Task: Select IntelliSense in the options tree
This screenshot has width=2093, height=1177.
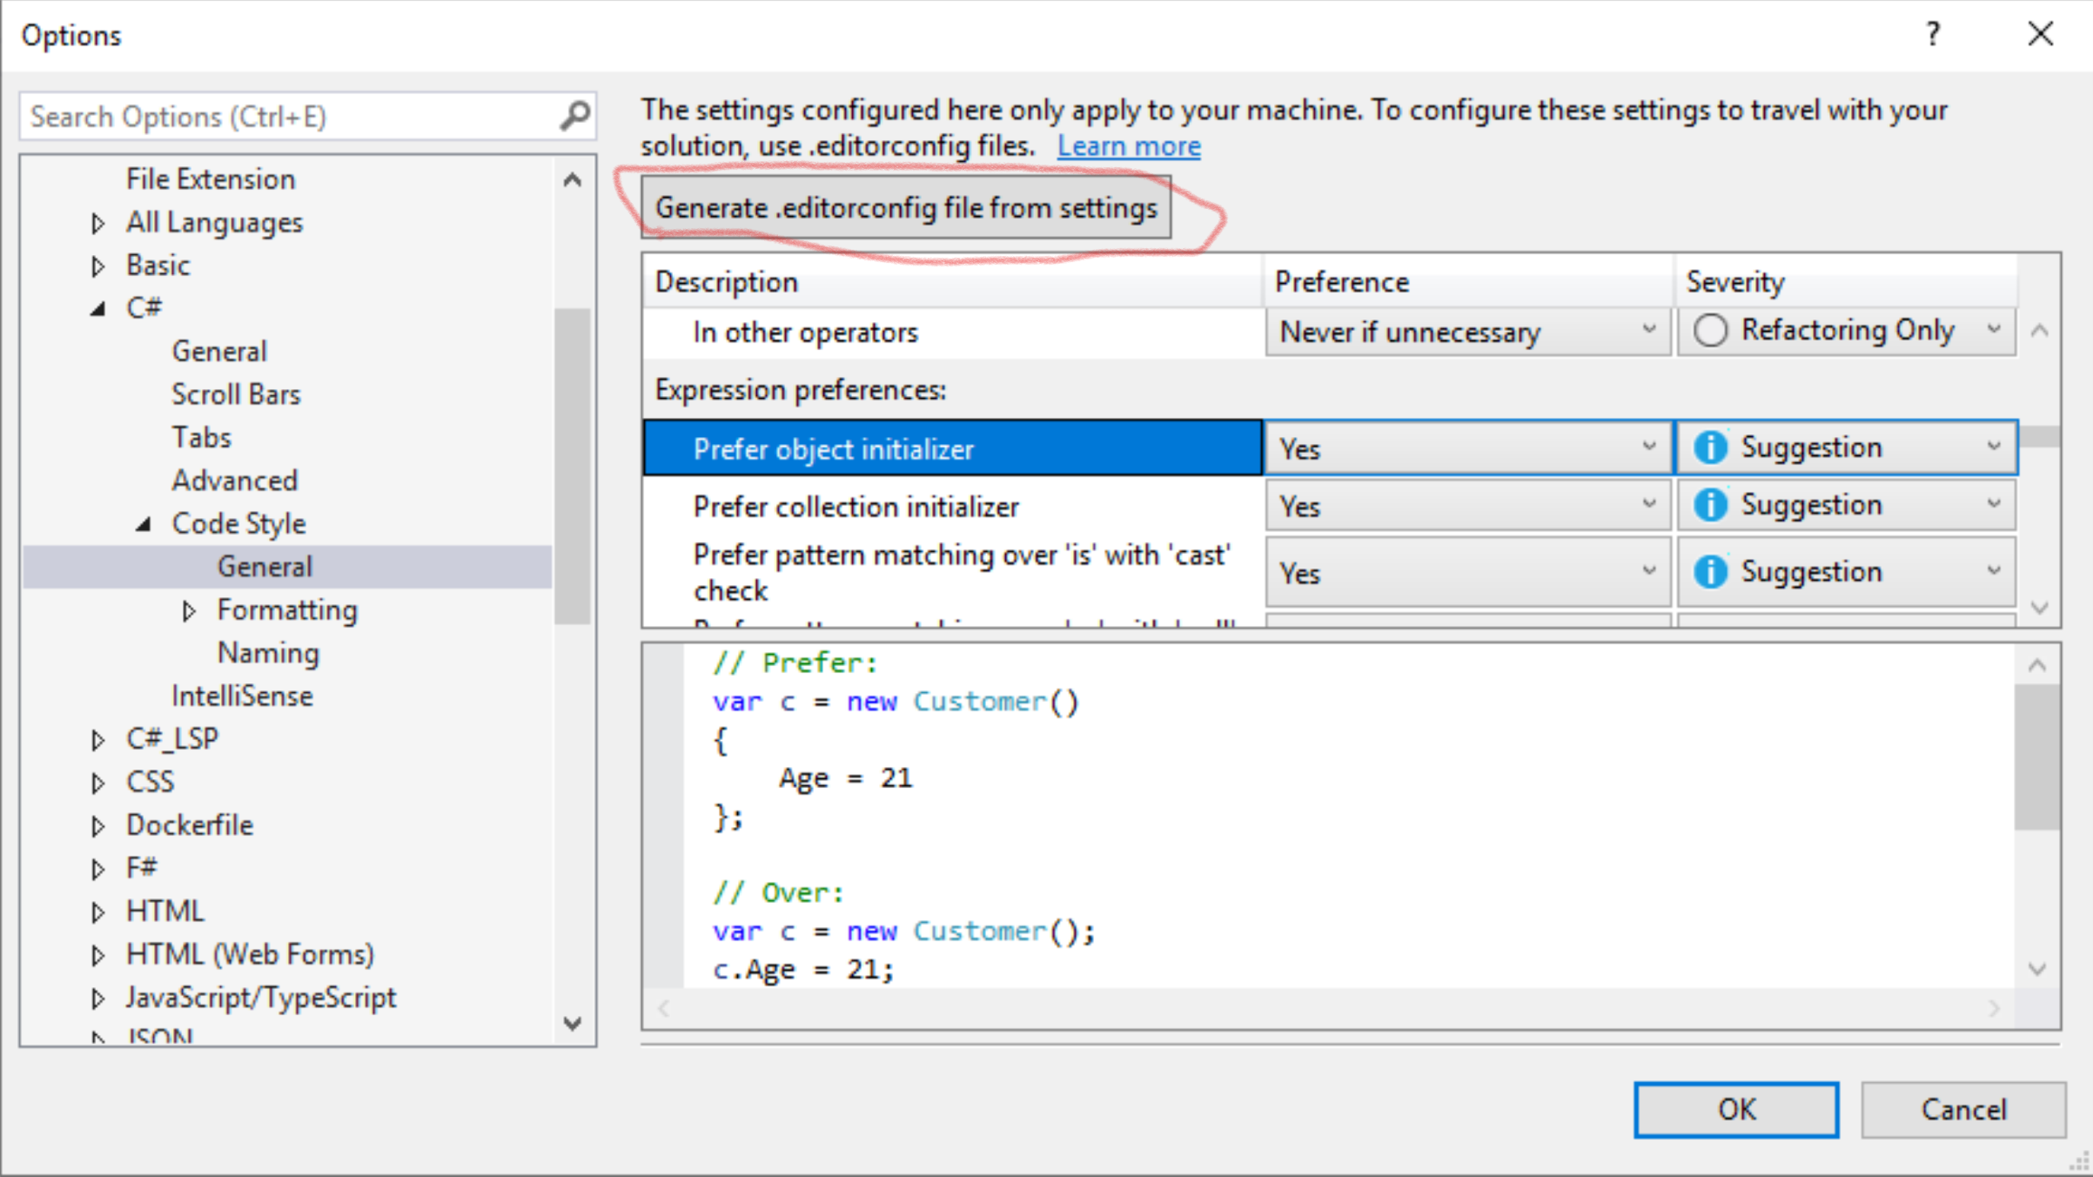Action: [x=242, y=696]
